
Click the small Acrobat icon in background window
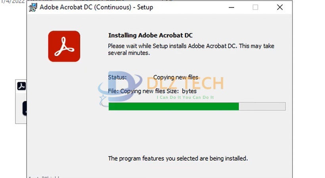coord(21,86)
